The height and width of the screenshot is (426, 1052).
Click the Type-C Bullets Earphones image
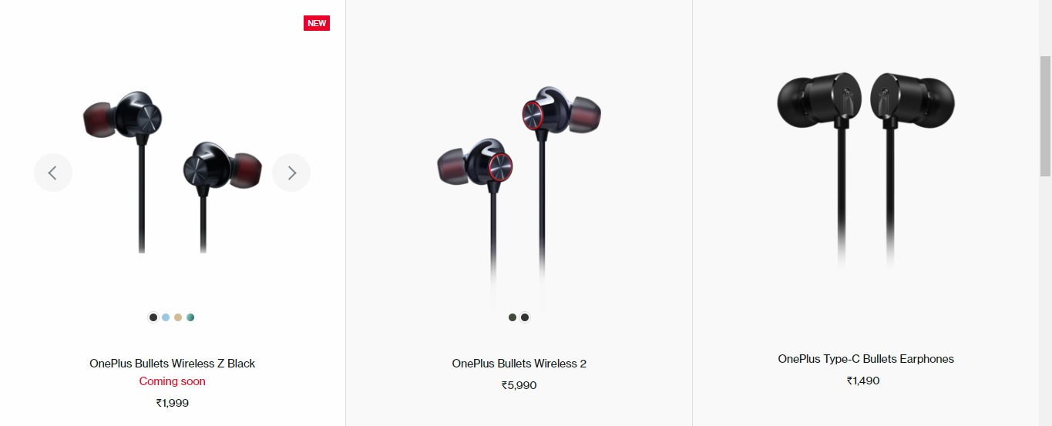(x=865, y=171)
